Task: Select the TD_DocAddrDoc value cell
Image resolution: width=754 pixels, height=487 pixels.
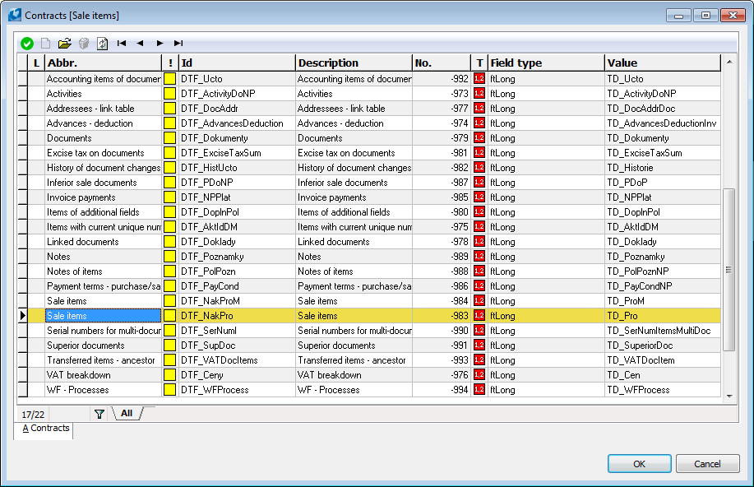Action: point(663,109)
